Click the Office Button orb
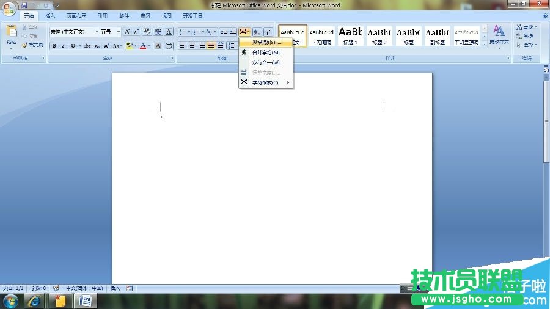Screen dimensions: 550x309 9,7
